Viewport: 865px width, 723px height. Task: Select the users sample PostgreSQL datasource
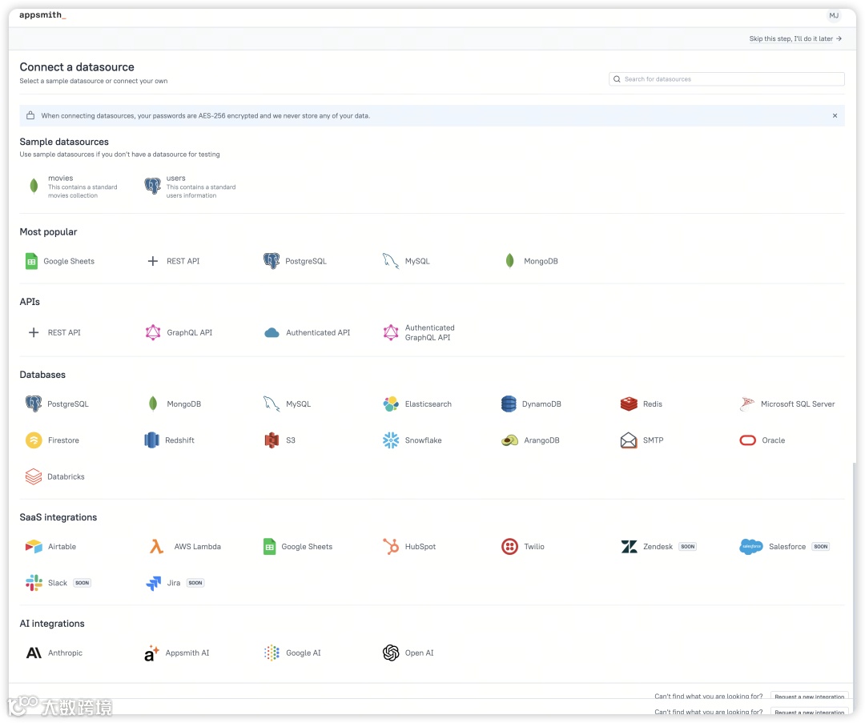(191, 187)
